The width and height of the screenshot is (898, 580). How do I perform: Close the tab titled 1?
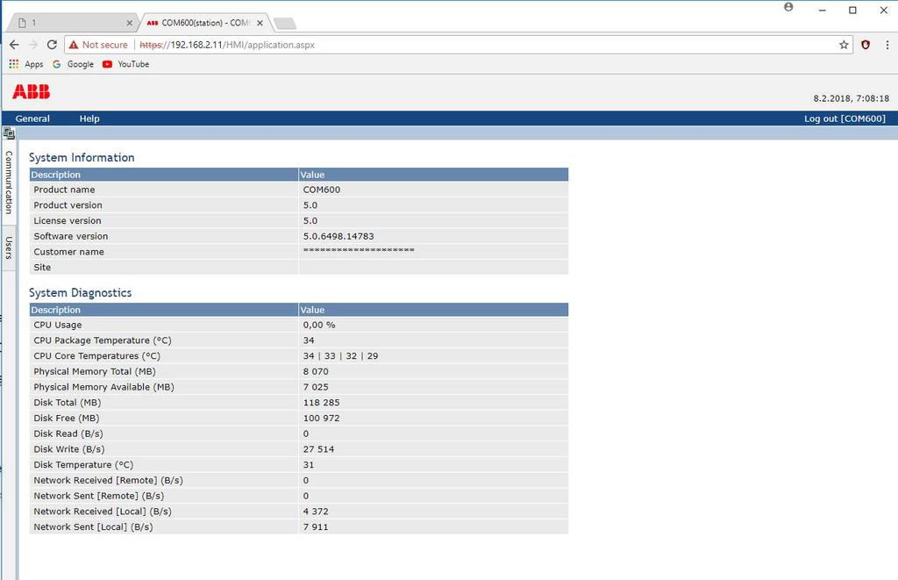[130, 23]
